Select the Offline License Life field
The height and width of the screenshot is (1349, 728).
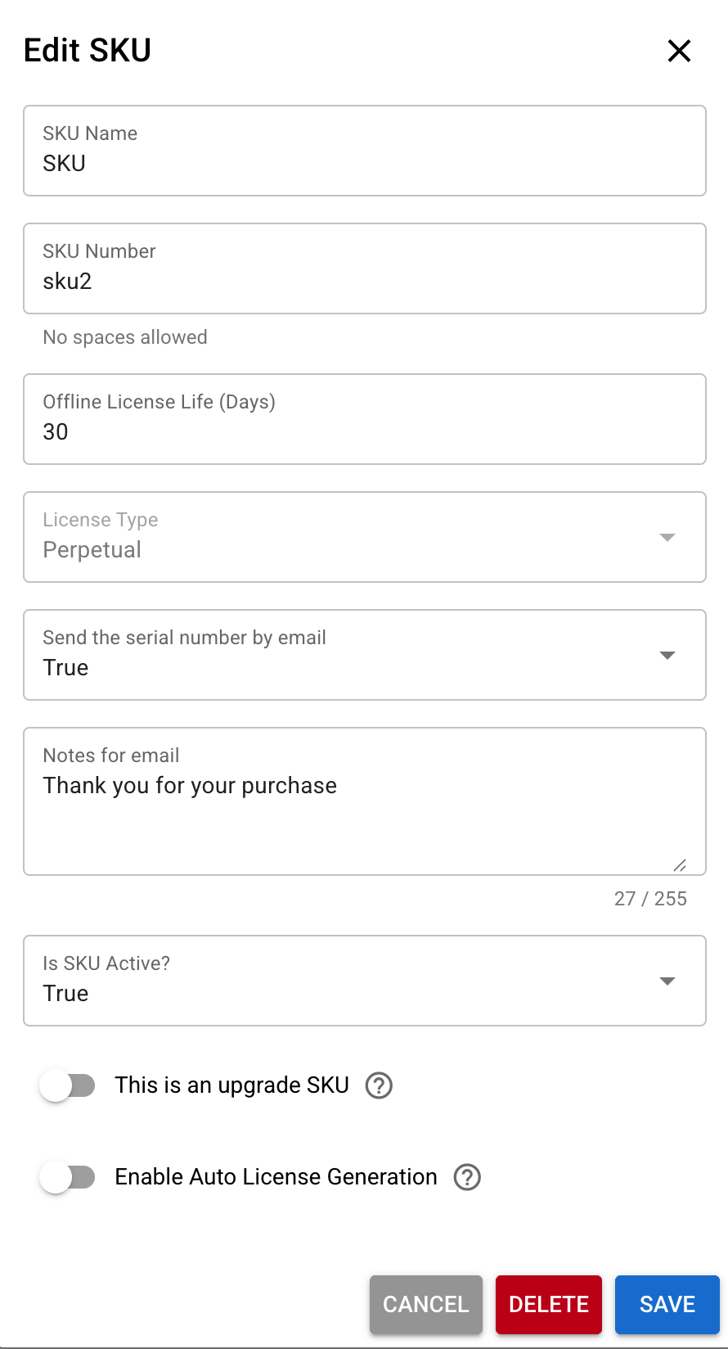coord(364,431)
